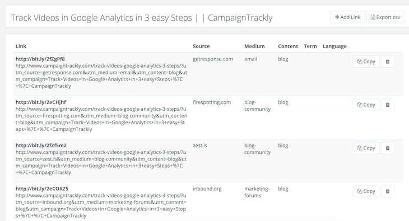
Task: Select the zest.is source cell
Action: tap(200, 145)
